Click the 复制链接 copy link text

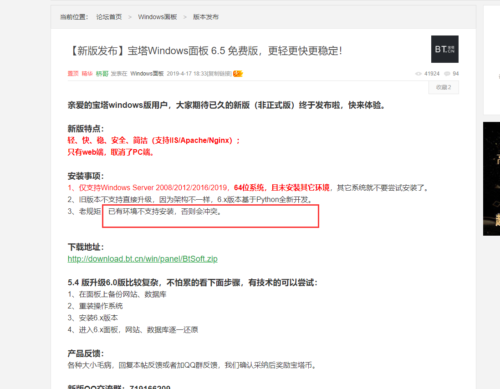219,74
